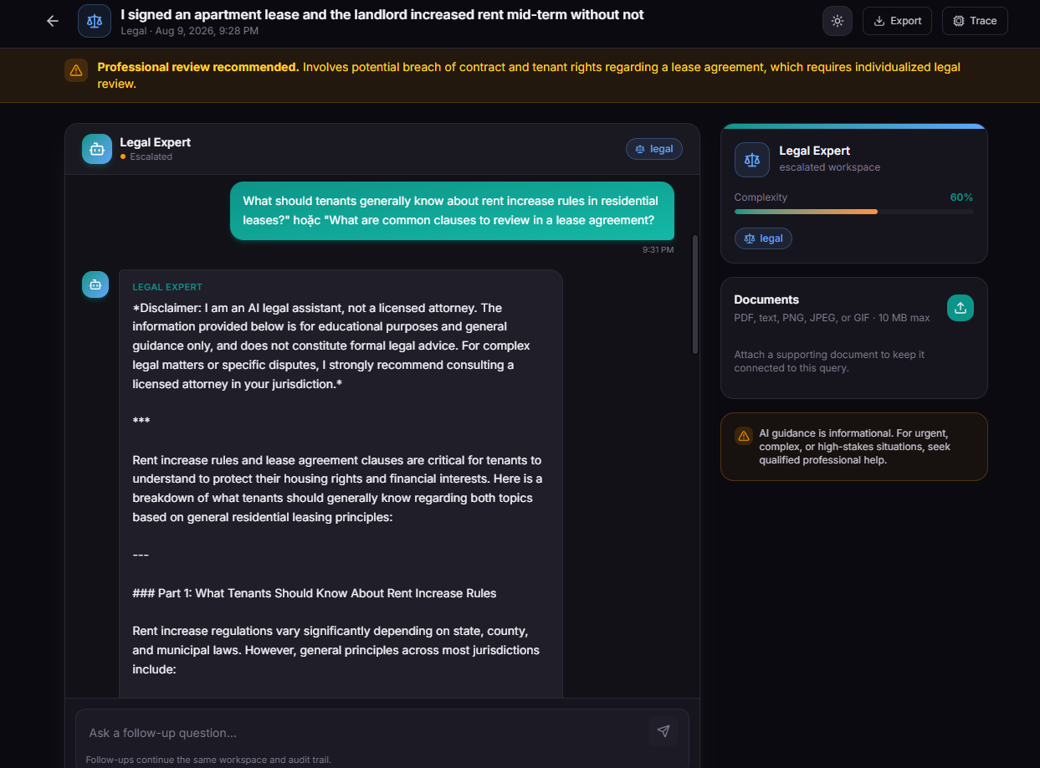Viewport: 1040px width, 768px height.
Task: Click the warning triangle in the review banner
Action: point(76,70)
